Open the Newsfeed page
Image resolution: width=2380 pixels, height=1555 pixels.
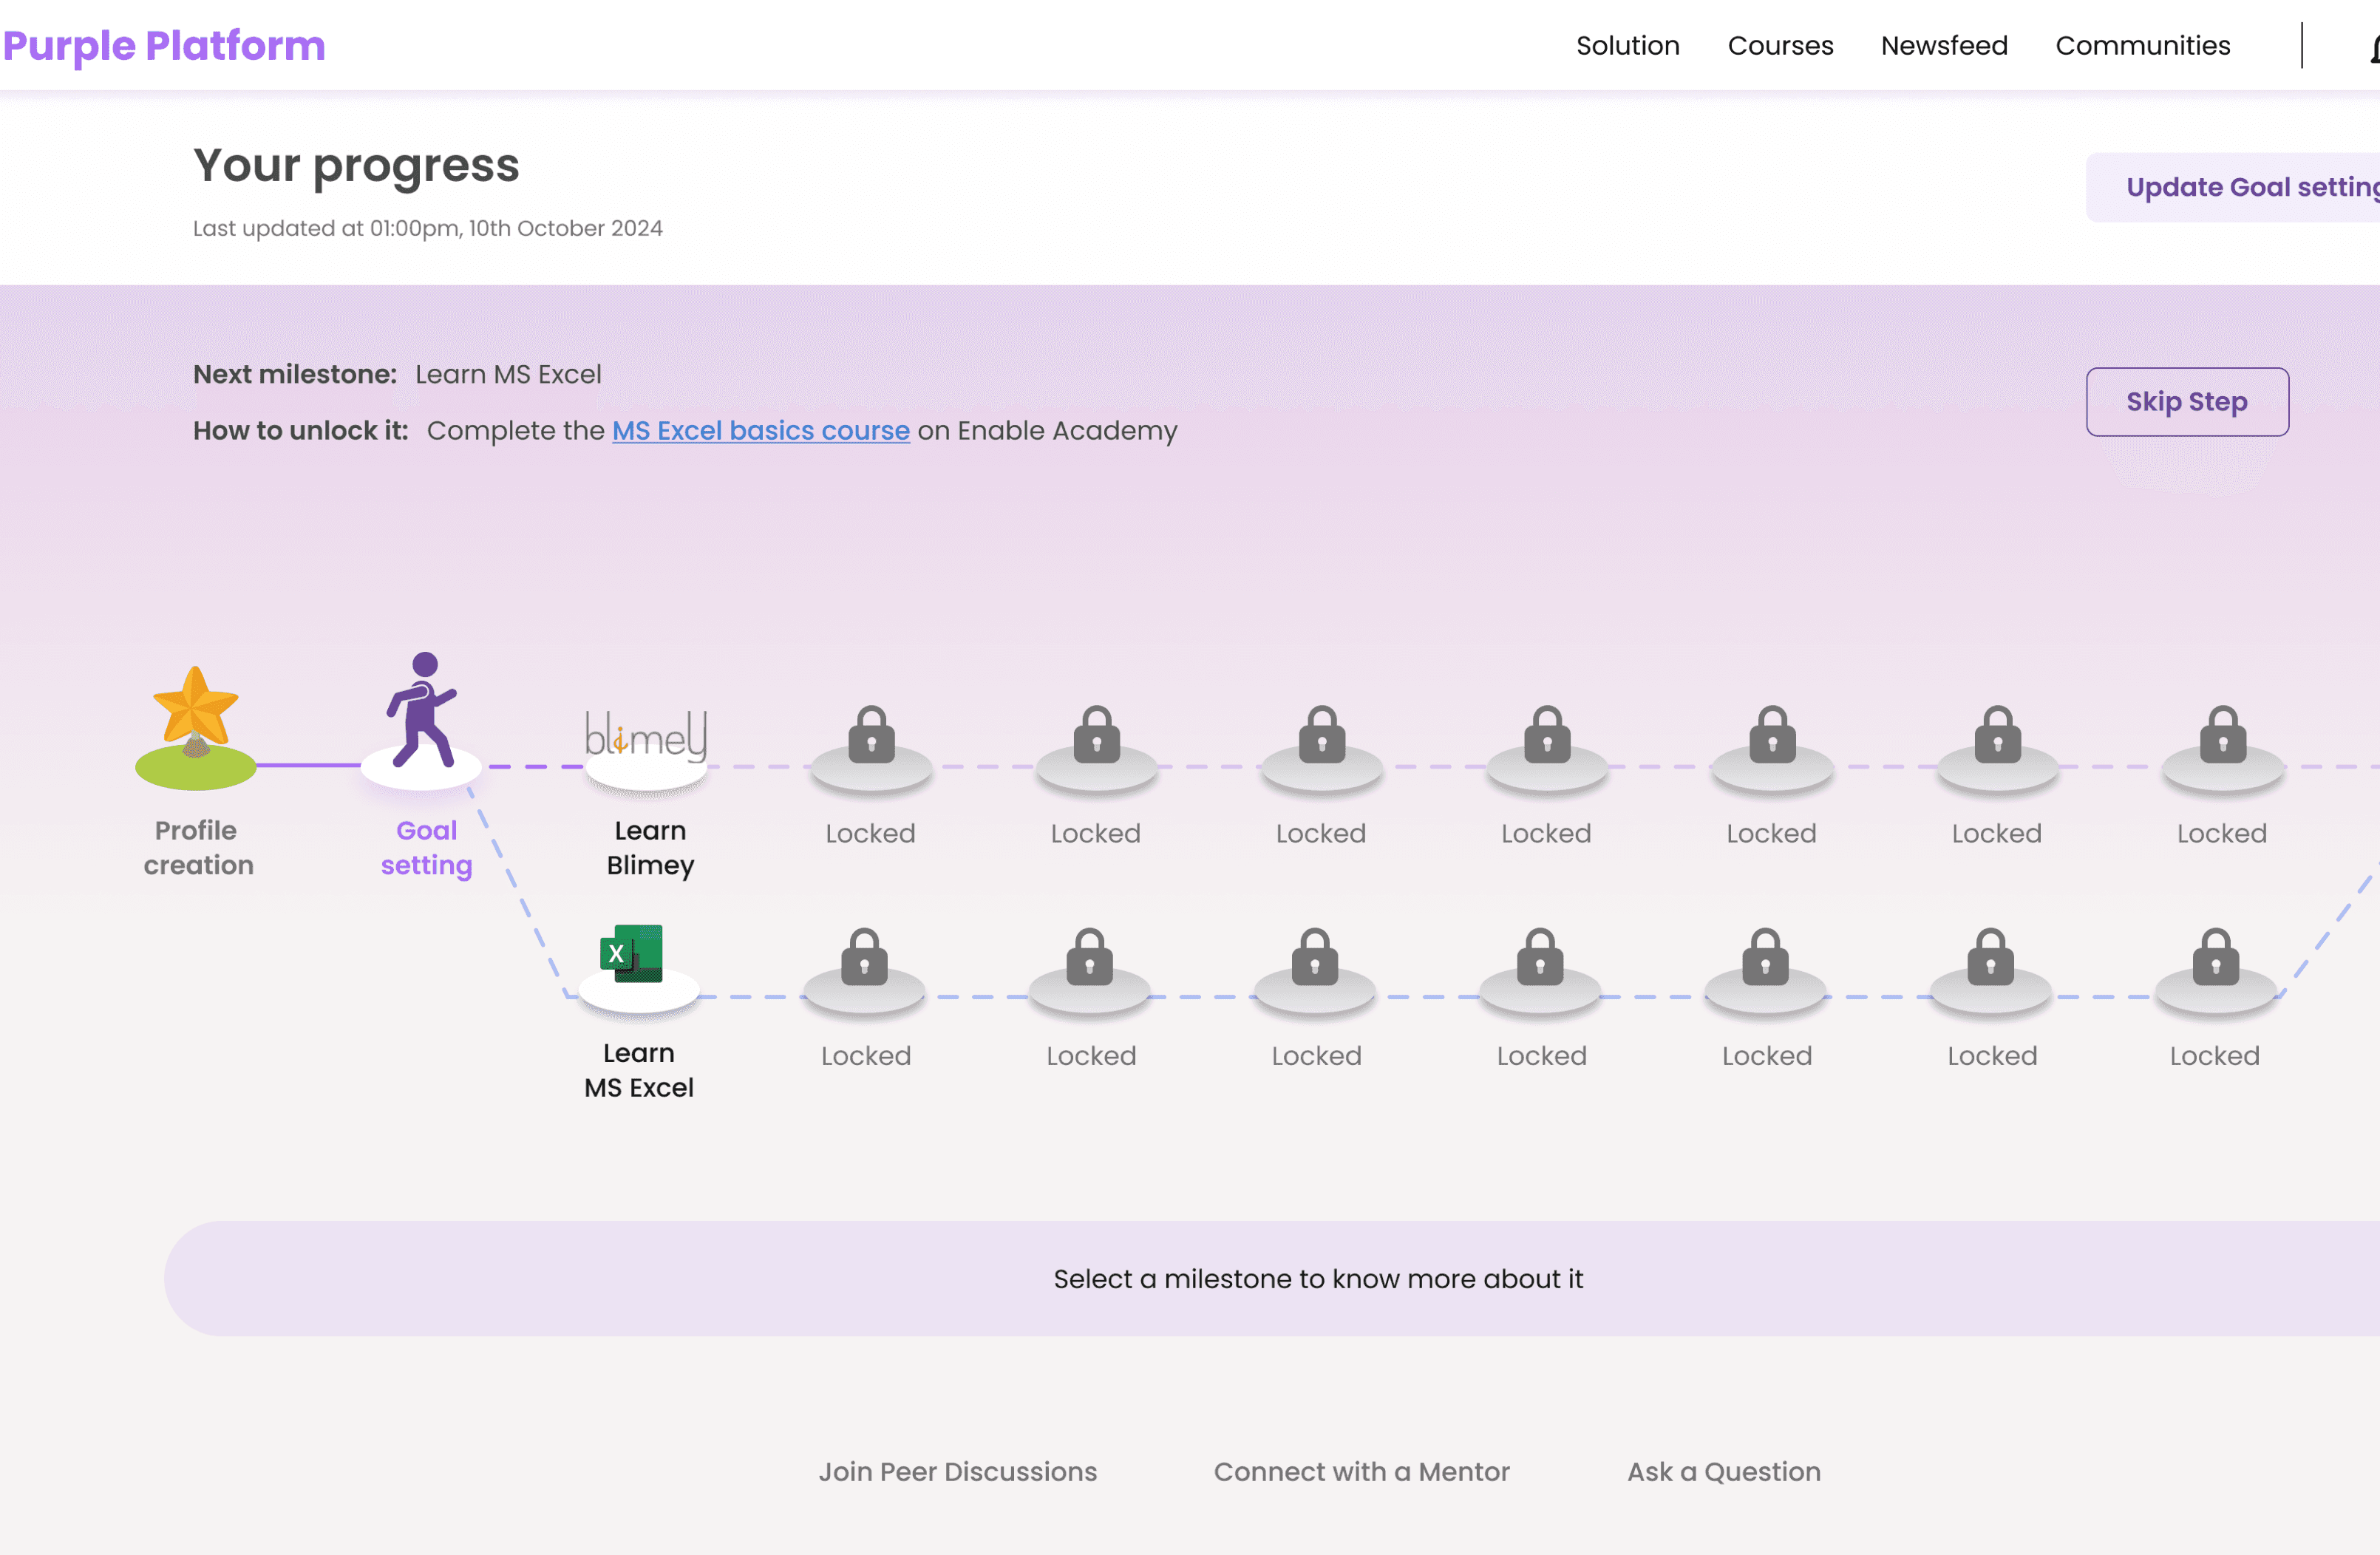pyautogui.click(x=1943, y=46)
